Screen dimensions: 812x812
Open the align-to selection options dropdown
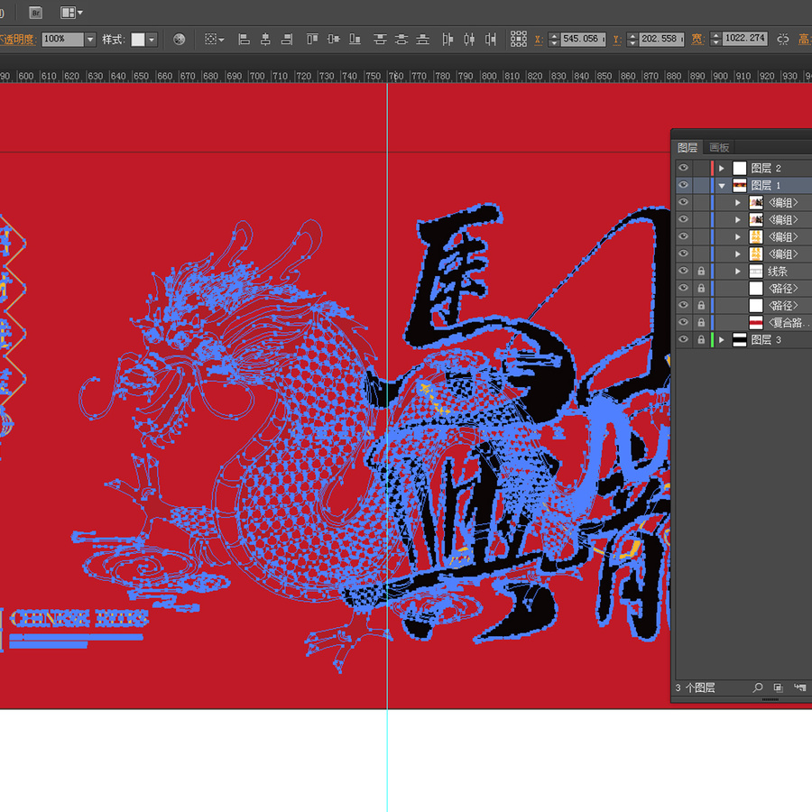tap(214, 40)
